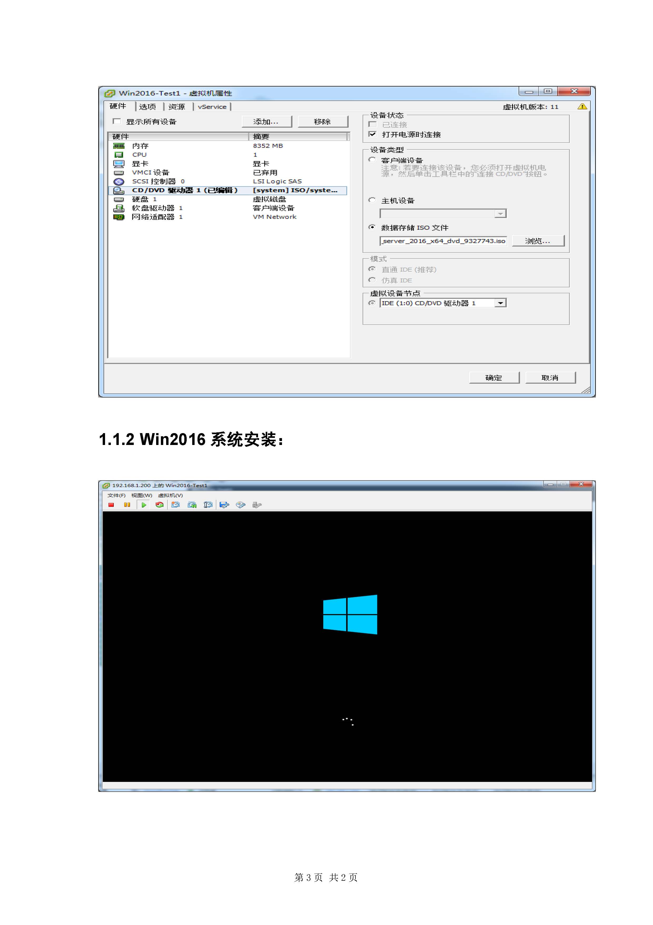Click the revert to snapshot icon

[192, 505]
